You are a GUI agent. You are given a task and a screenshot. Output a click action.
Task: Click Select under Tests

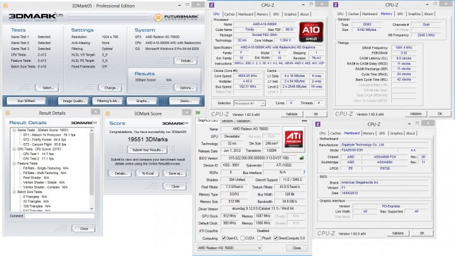[x=47, y=88]
